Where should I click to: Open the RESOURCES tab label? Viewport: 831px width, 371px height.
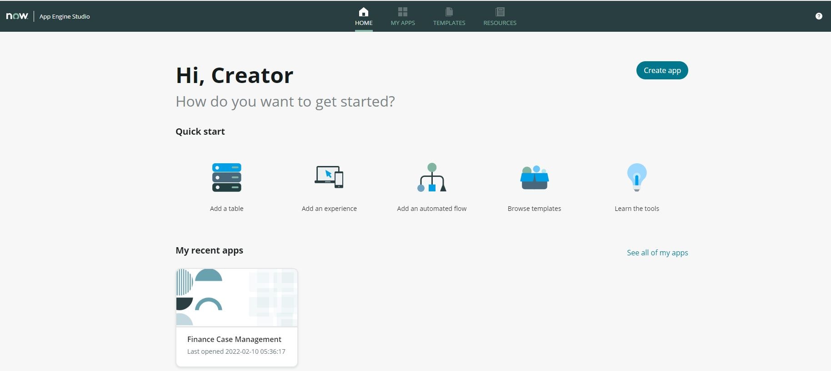point(500,23)
